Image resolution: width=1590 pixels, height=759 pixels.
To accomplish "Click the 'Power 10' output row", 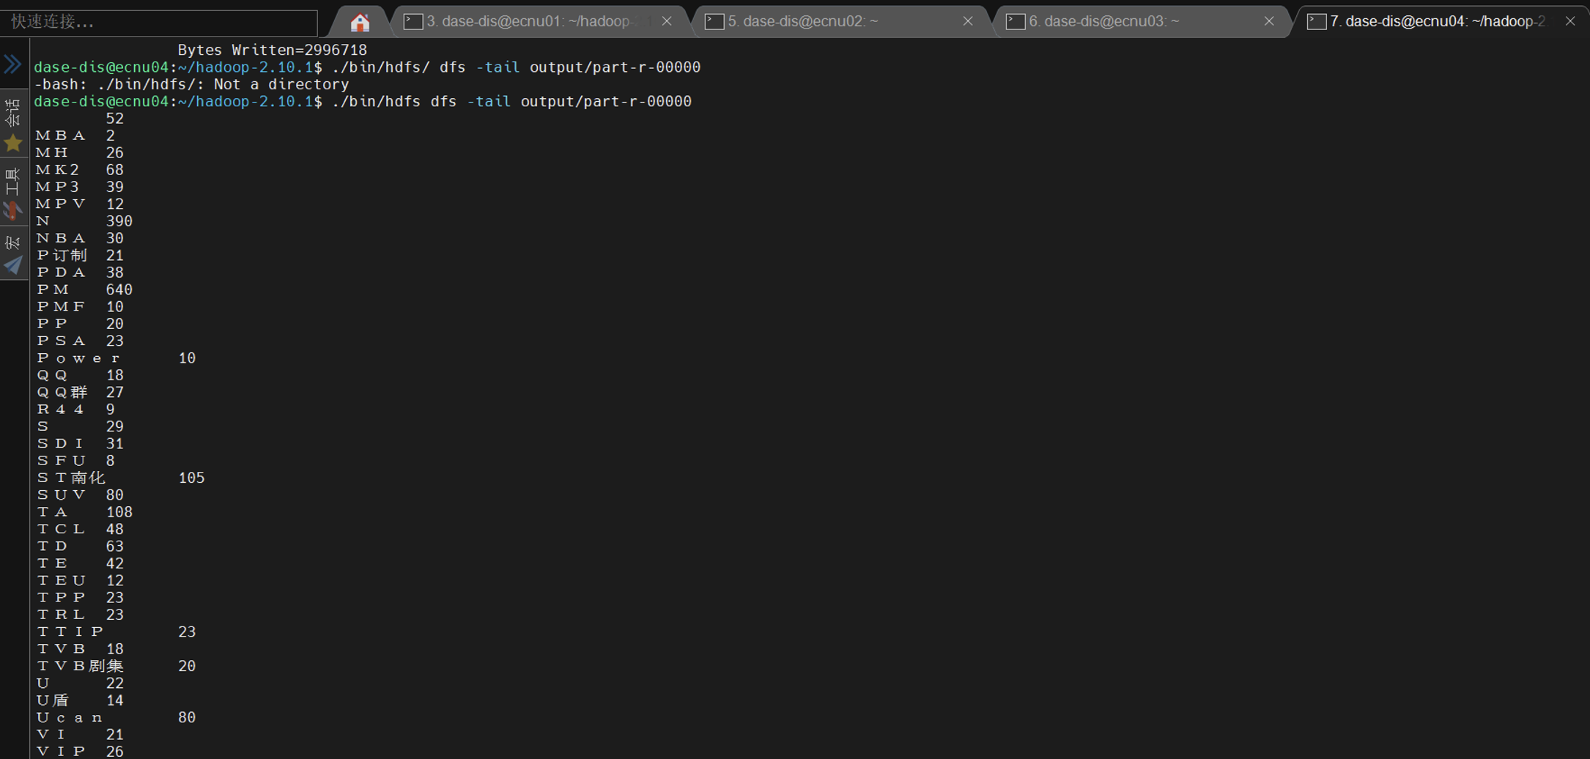I will pos(116,358).
